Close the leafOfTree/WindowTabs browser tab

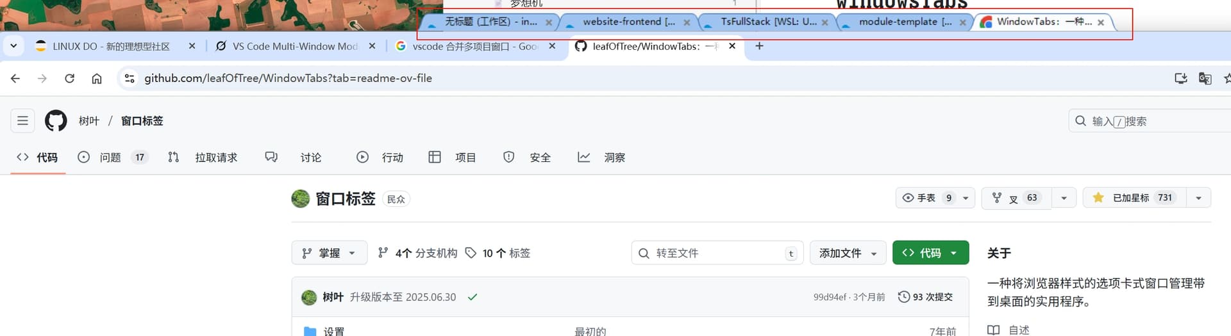[732, 46]
